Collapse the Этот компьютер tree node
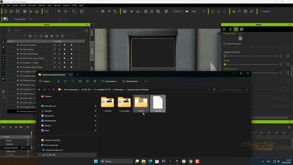293x165 pixels. coord(38,145)
